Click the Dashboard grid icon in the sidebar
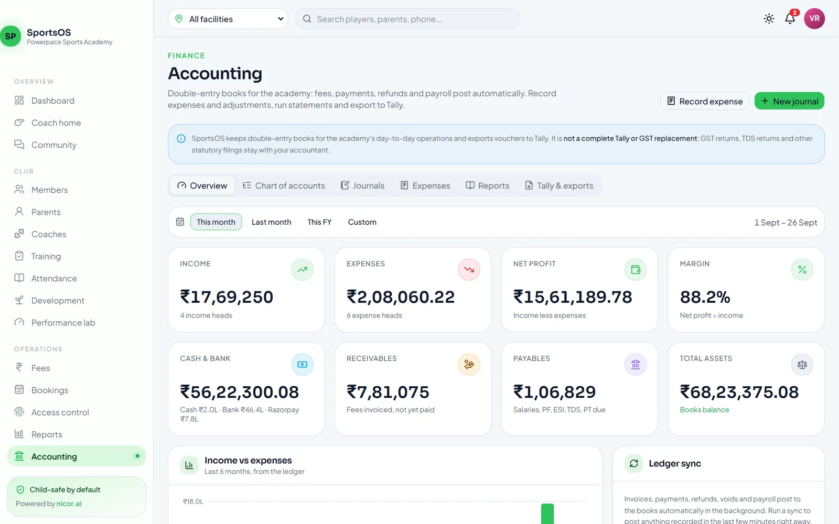Viewport: 839px width, 524px height. 19,101
